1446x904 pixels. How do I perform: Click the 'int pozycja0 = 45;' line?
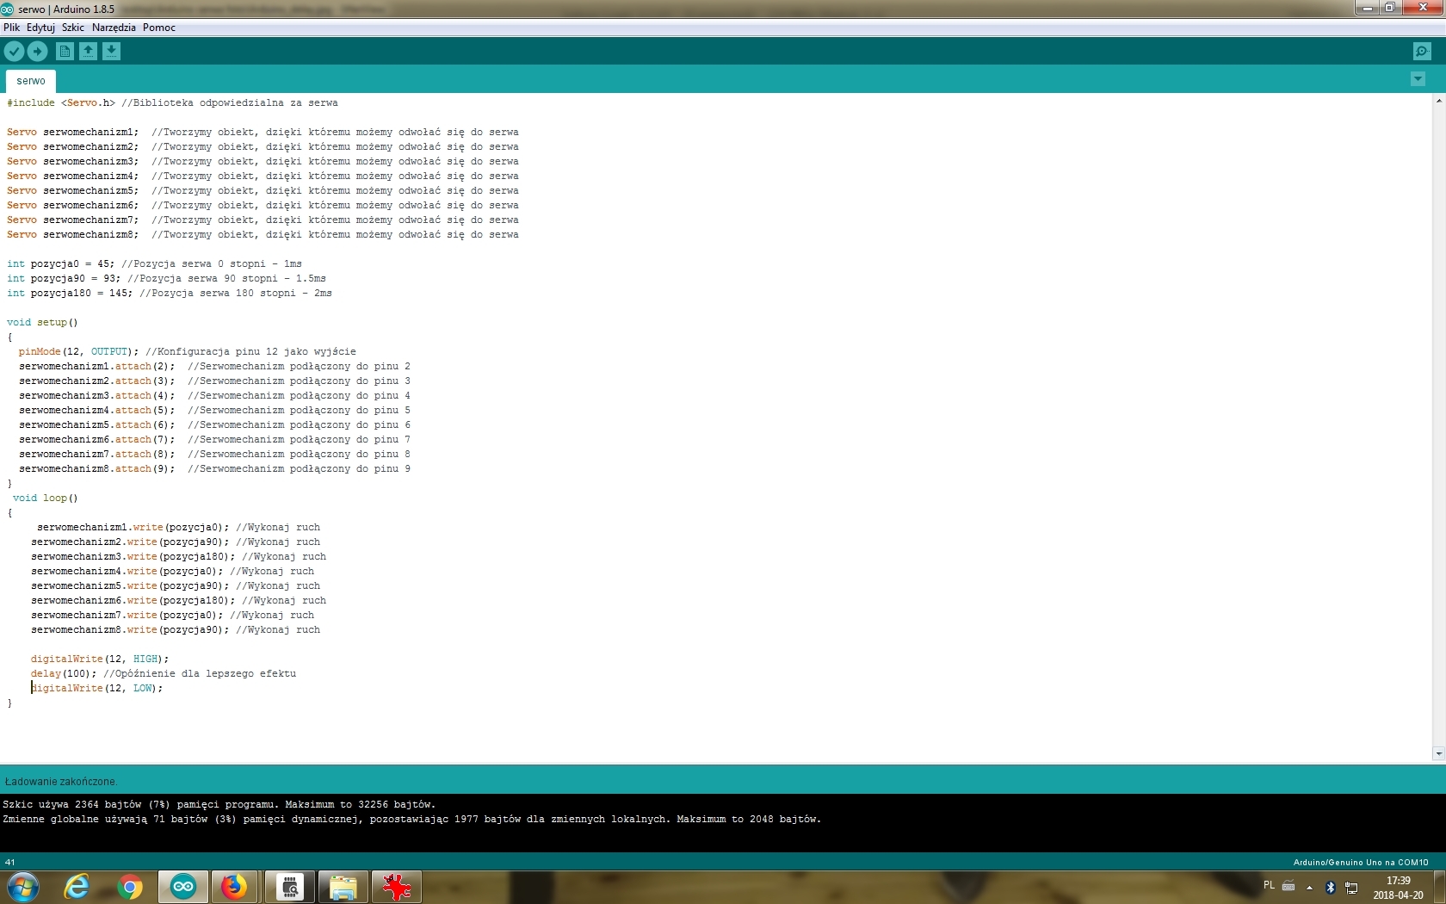click(x=60, y=264)
